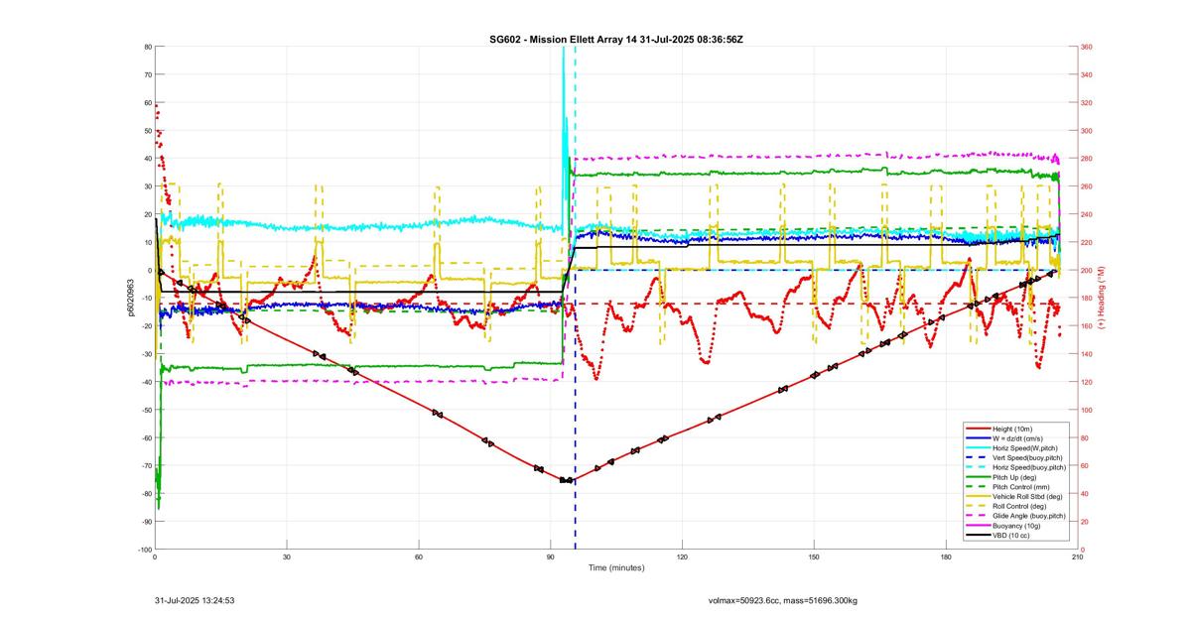This screenshot has width=1191, height=617.
Task: Click the 'Time (minutes)' x-axis label
Action: tap(616, 568)
